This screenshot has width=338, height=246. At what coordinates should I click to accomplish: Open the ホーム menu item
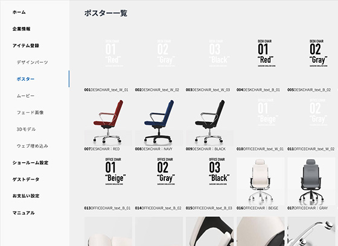click(x=19, y=12)
